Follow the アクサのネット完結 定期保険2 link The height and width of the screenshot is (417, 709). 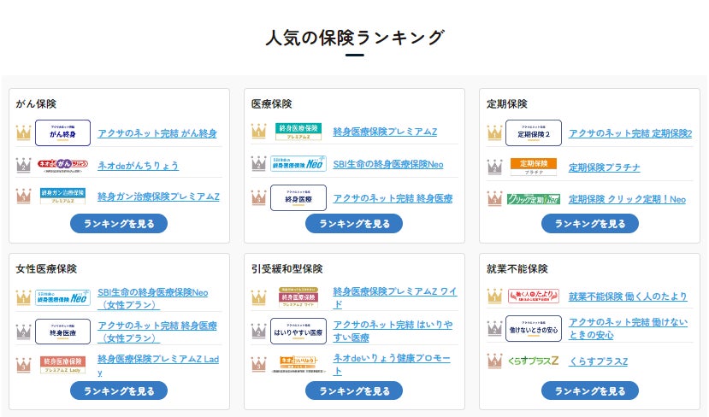coord(630,133)
